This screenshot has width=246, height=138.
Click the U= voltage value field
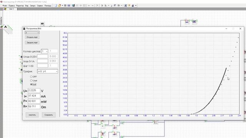pos(34,90)
